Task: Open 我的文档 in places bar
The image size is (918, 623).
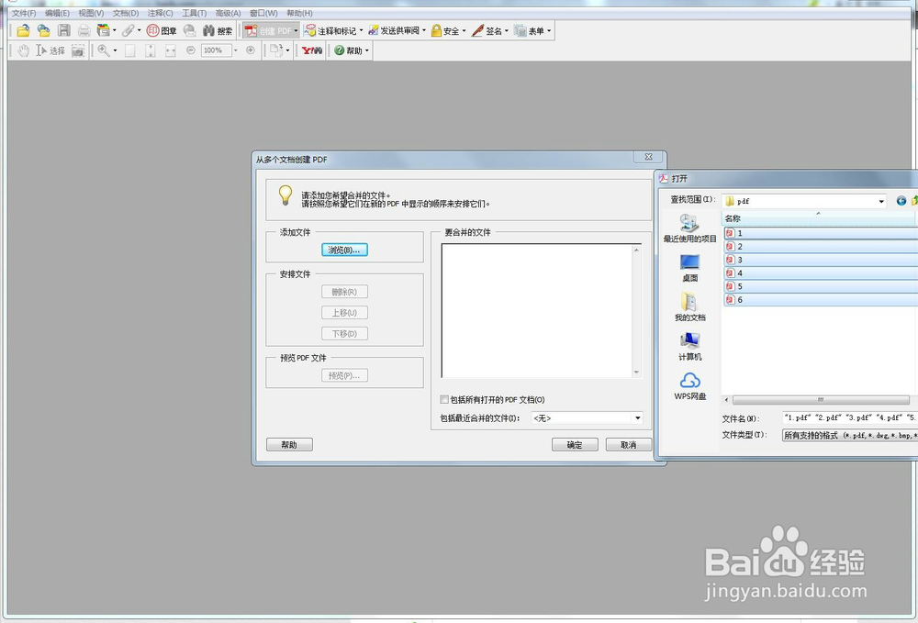Action: [x=689, y=307]
